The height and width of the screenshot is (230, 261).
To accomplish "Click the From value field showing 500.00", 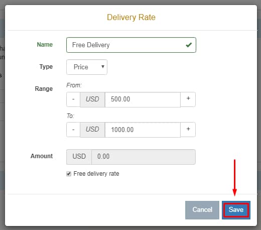I will tap(143, 99).
